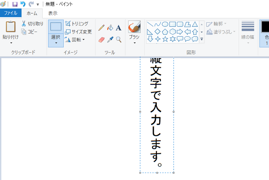This screenshot has height=180, width=269.
Task: Choose the Pentagon shape
Action: 165,32
